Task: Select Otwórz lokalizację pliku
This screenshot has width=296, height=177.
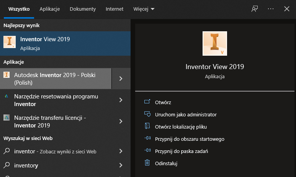Action: click(181, 127)
